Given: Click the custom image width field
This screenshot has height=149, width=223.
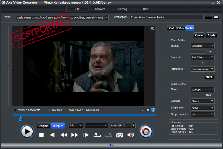Looking at the screenshot, I should (196, 63).
